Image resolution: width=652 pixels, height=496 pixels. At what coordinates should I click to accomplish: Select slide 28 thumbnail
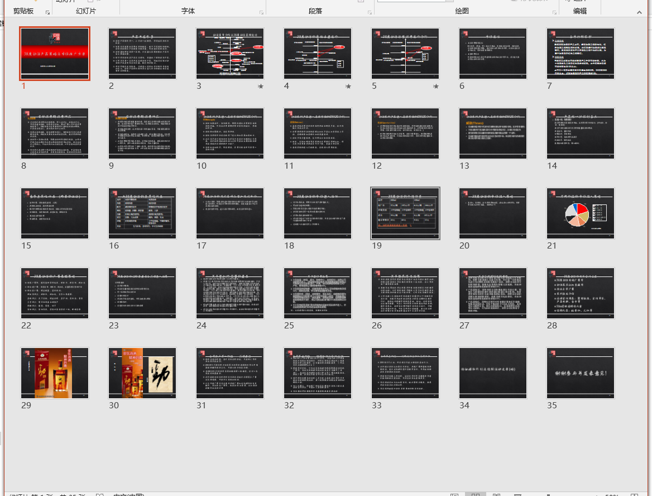(x=581, y=293)
